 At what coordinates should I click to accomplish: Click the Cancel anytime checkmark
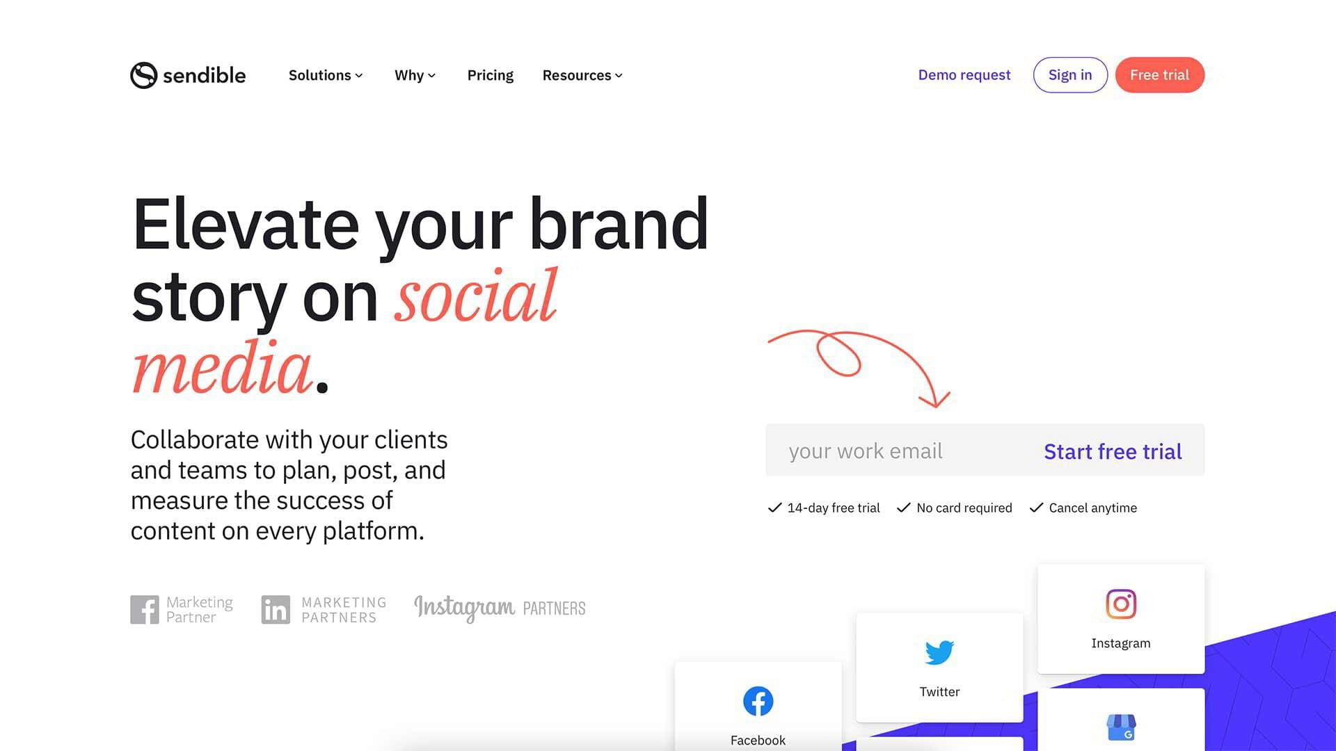pyautogui.click(x=1035, y=507)
